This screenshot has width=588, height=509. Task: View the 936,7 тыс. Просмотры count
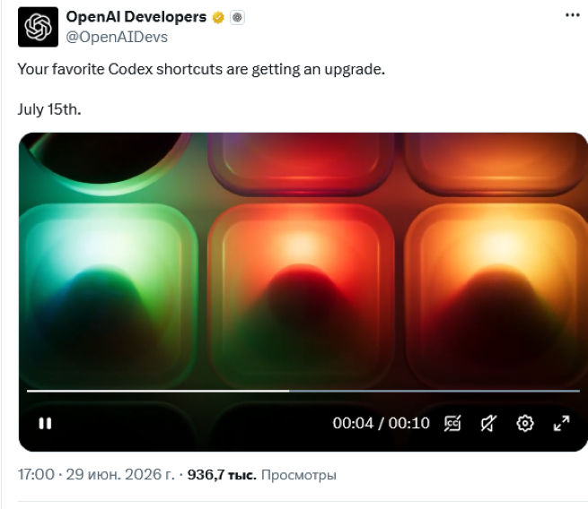click(x=262, y=475)
